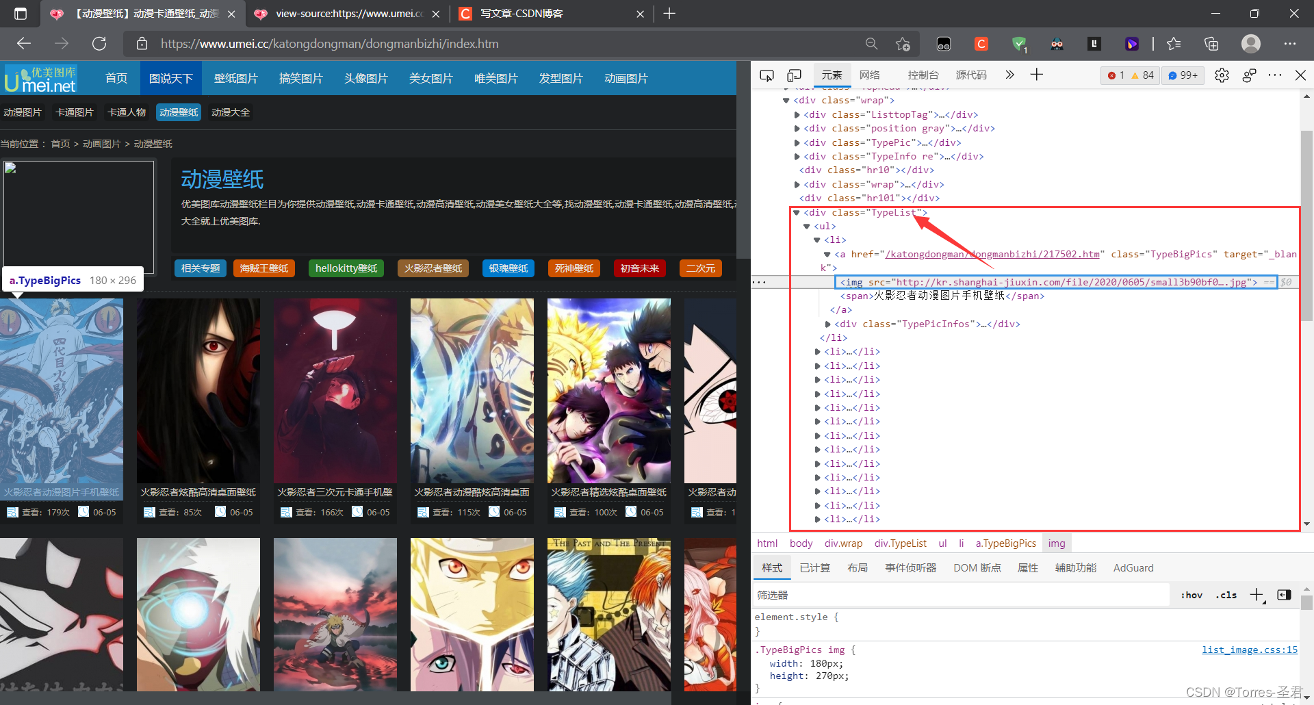The image size is (1314, 705).
Task: Open the 美女图片 navigation menu
Action: [430, 79]
